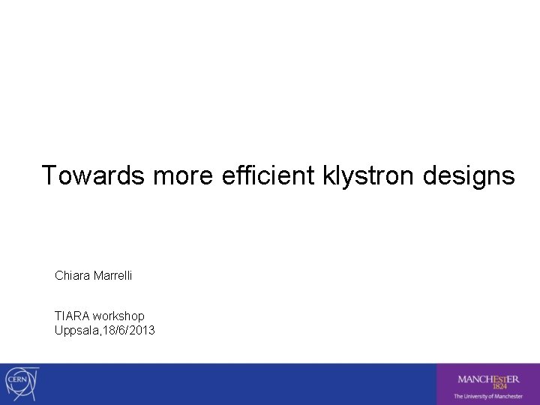The image size is (540, 405).
Task: Select the slide title 'Towards more efficient klystron designs'
Action: (x=278, y=175)
